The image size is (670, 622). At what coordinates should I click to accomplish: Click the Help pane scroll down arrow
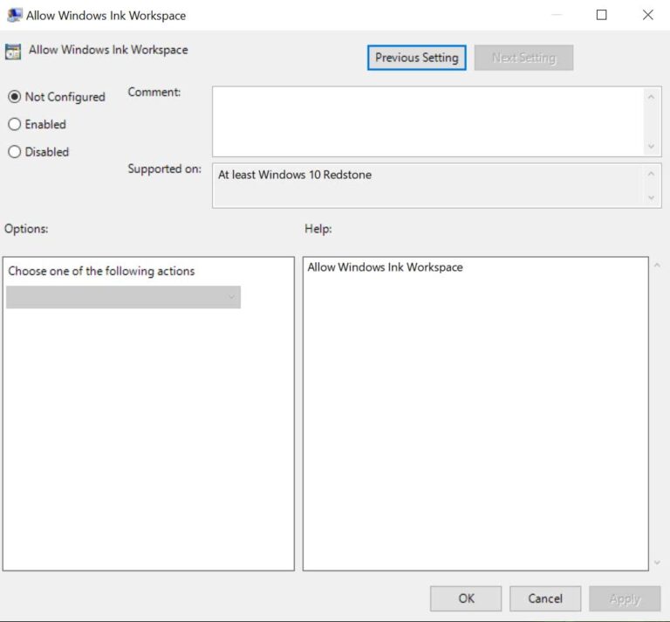click(x=657, y=563)
